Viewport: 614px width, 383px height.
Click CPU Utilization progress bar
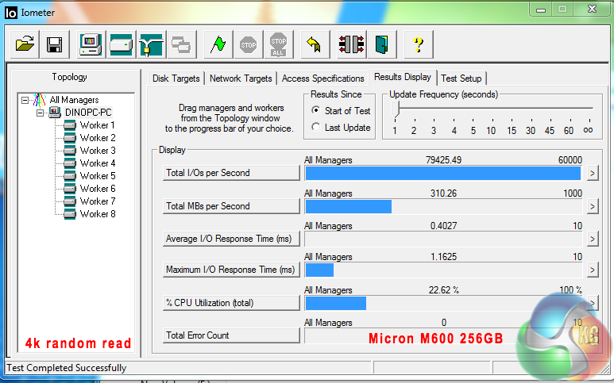(x=443, y=303)
